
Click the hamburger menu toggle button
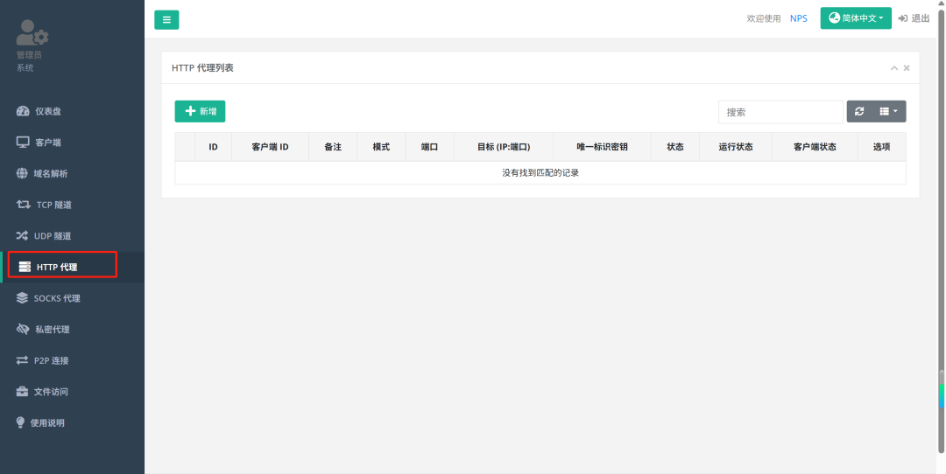pyautogui.click(x=166, y=20)
